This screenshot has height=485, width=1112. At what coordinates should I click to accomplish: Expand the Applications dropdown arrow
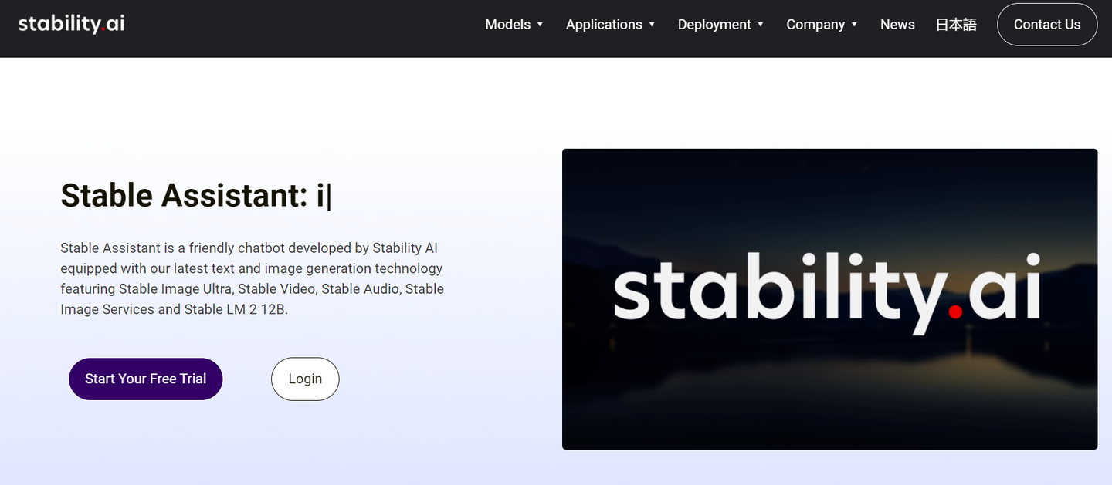point(652,25)
